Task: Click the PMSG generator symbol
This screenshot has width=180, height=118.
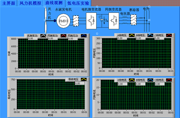Action: point(63,21)
